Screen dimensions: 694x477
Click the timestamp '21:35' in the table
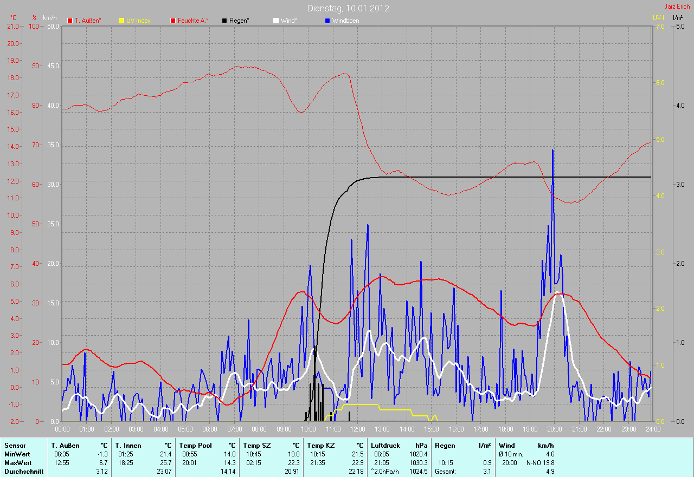317,463
